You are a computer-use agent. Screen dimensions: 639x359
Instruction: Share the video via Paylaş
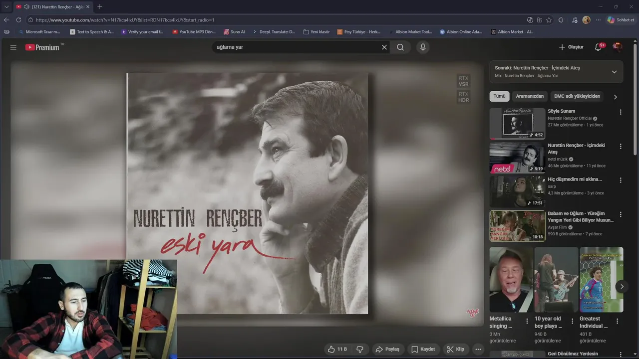coord(387,349)
